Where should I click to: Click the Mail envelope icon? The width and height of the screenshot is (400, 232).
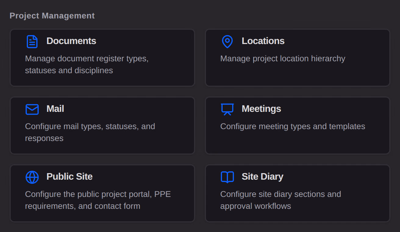[32, 109]
